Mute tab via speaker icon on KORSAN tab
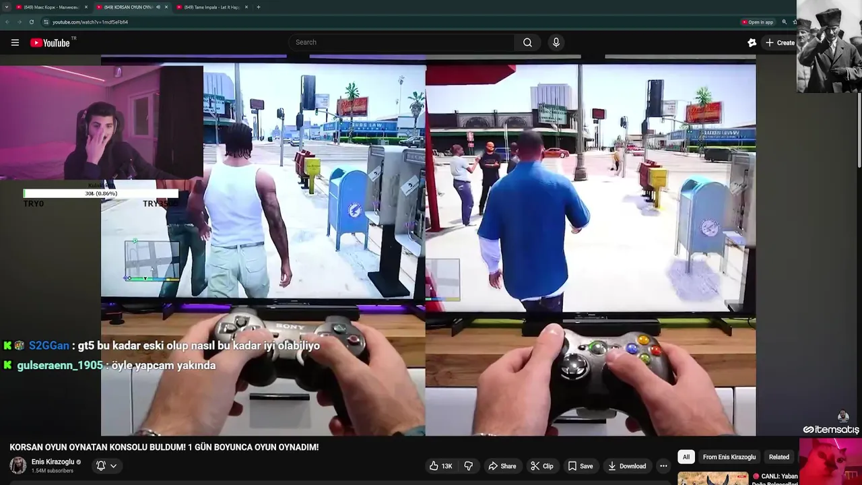The image size is (862, 485). tap(158, 7)
